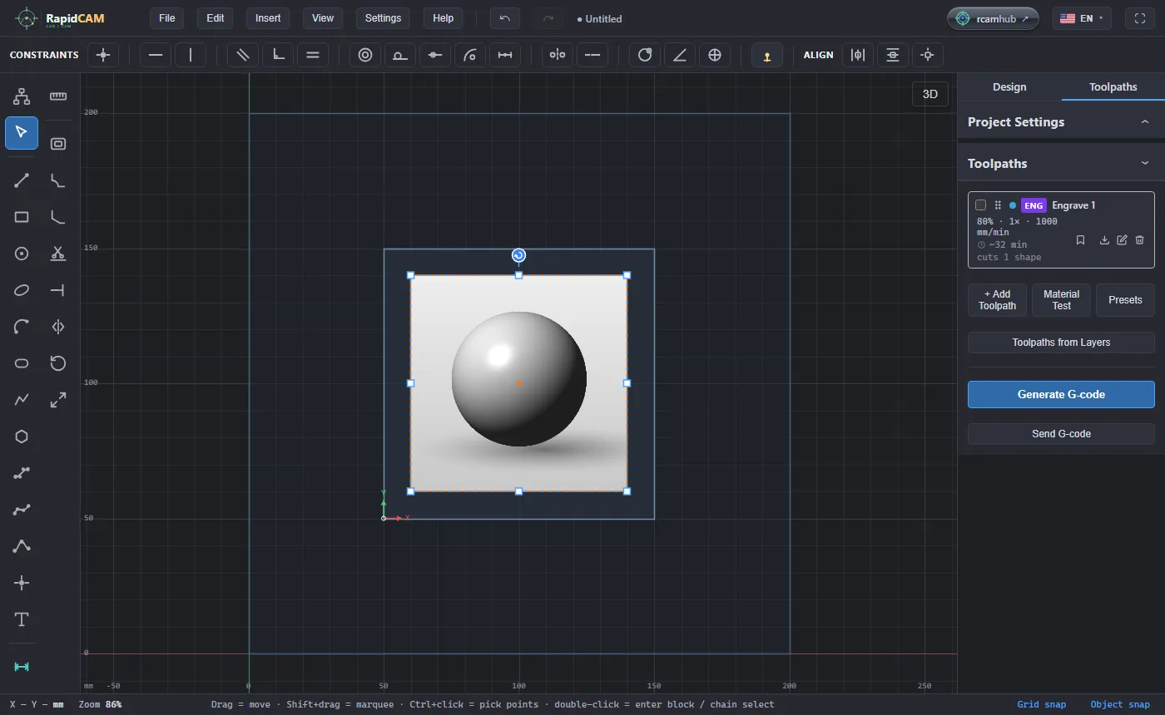The width and height of the screenshot is (1165, 715).
Task: Select the Point crosshair tool in sidebar
Action: [22, 583]
